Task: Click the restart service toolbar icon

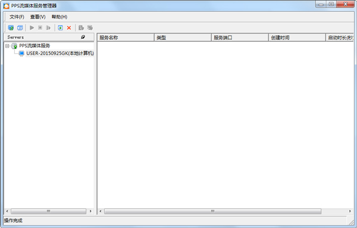Action: 48,28
